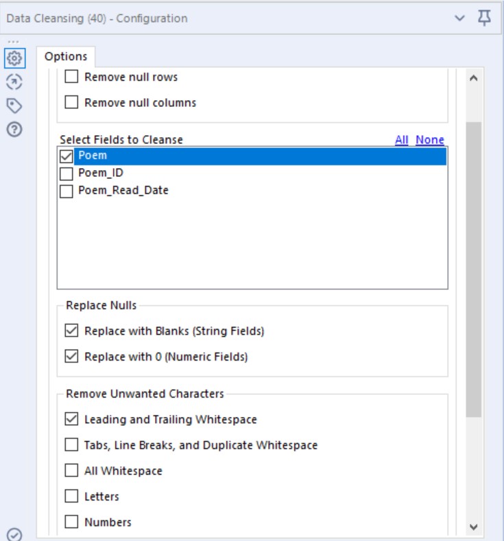Open the Help question mark icon
This screenshot has height=541, width=504.
click(x=14, y=128)
